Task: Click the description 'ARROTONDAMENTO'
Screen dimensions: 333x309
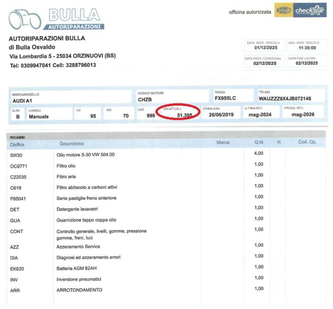Action: tap(79, 290)
